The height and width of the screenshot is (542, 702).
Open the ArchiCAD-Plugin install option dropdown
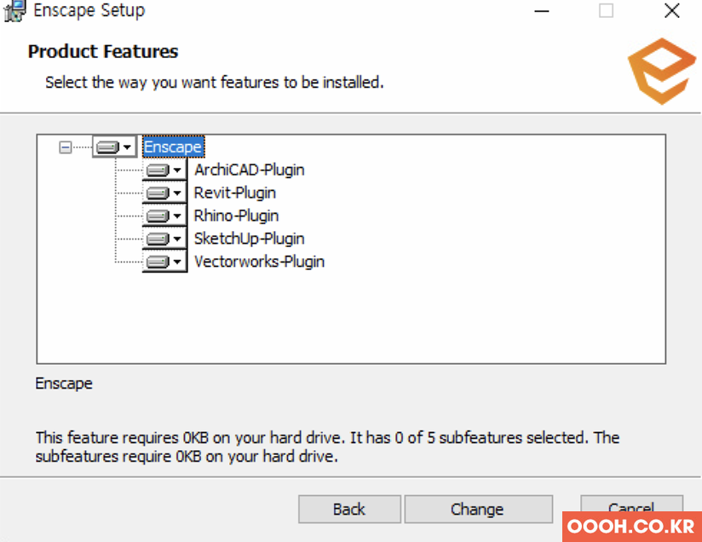(x=164, y=170)
